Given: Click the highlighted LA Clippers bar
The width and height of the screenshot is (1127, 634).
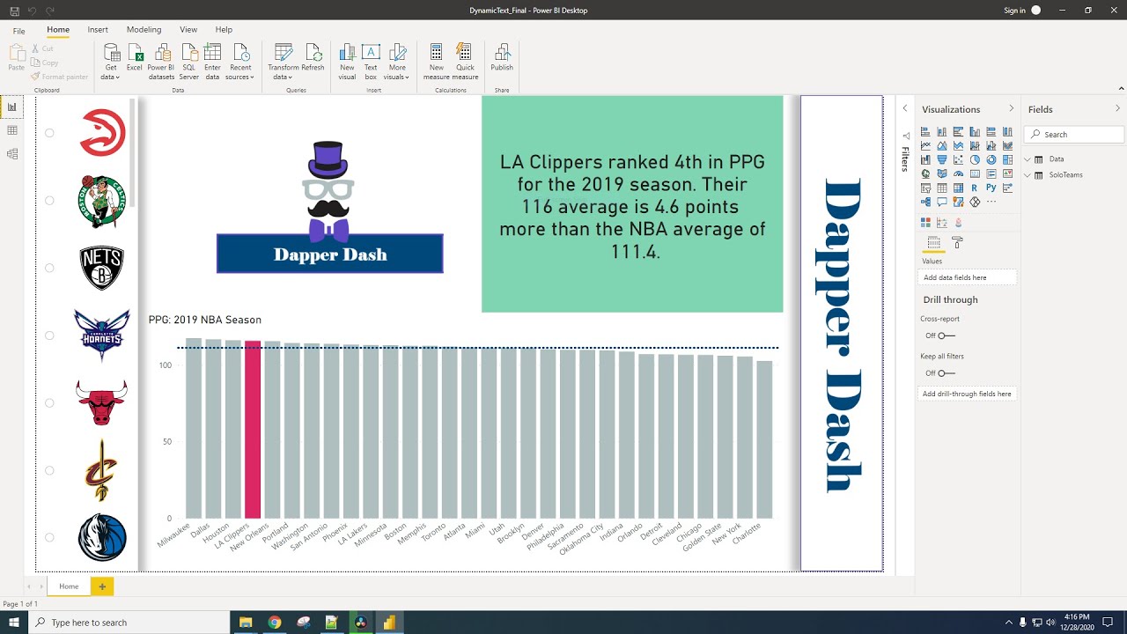Looking at the screenshot, I should tap(253, 430).
